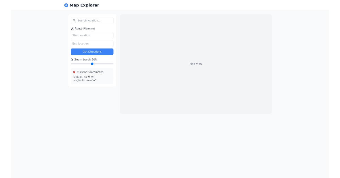
Task: Click the zoom slider track
Action: tap(92, 64)
